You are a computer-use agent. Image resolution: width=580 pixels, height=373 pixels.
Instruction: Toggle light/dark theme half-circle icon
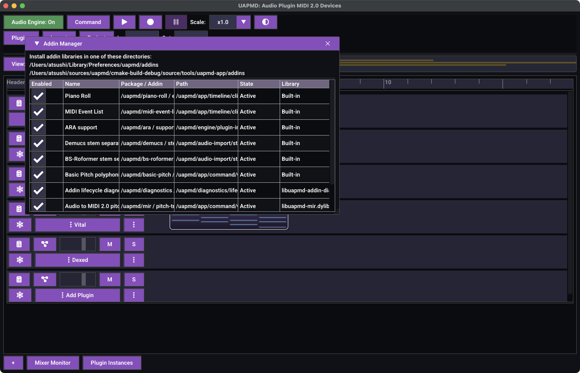[x=266, y=22]
